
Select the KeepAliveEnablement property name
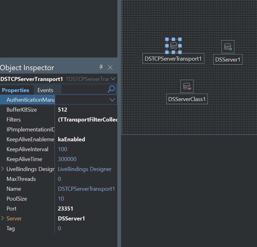30,139
